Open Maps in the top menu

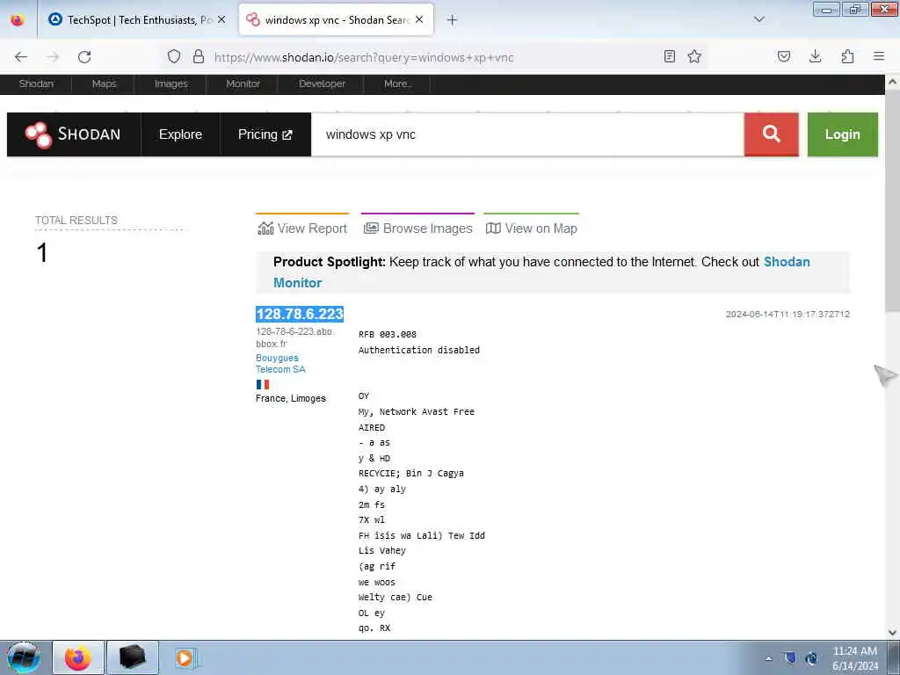click(x=104, y=83)
